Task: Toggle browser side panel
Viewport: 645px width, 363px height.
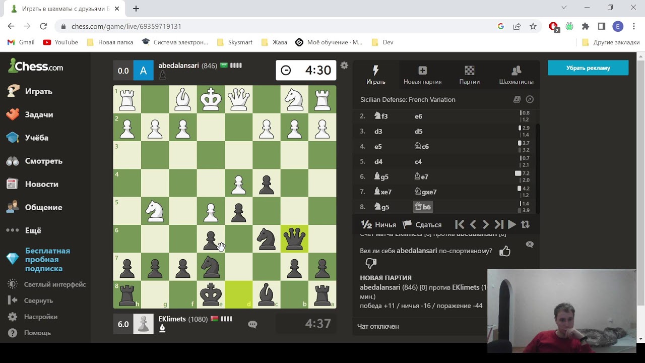Action: [x=601, y=26]
